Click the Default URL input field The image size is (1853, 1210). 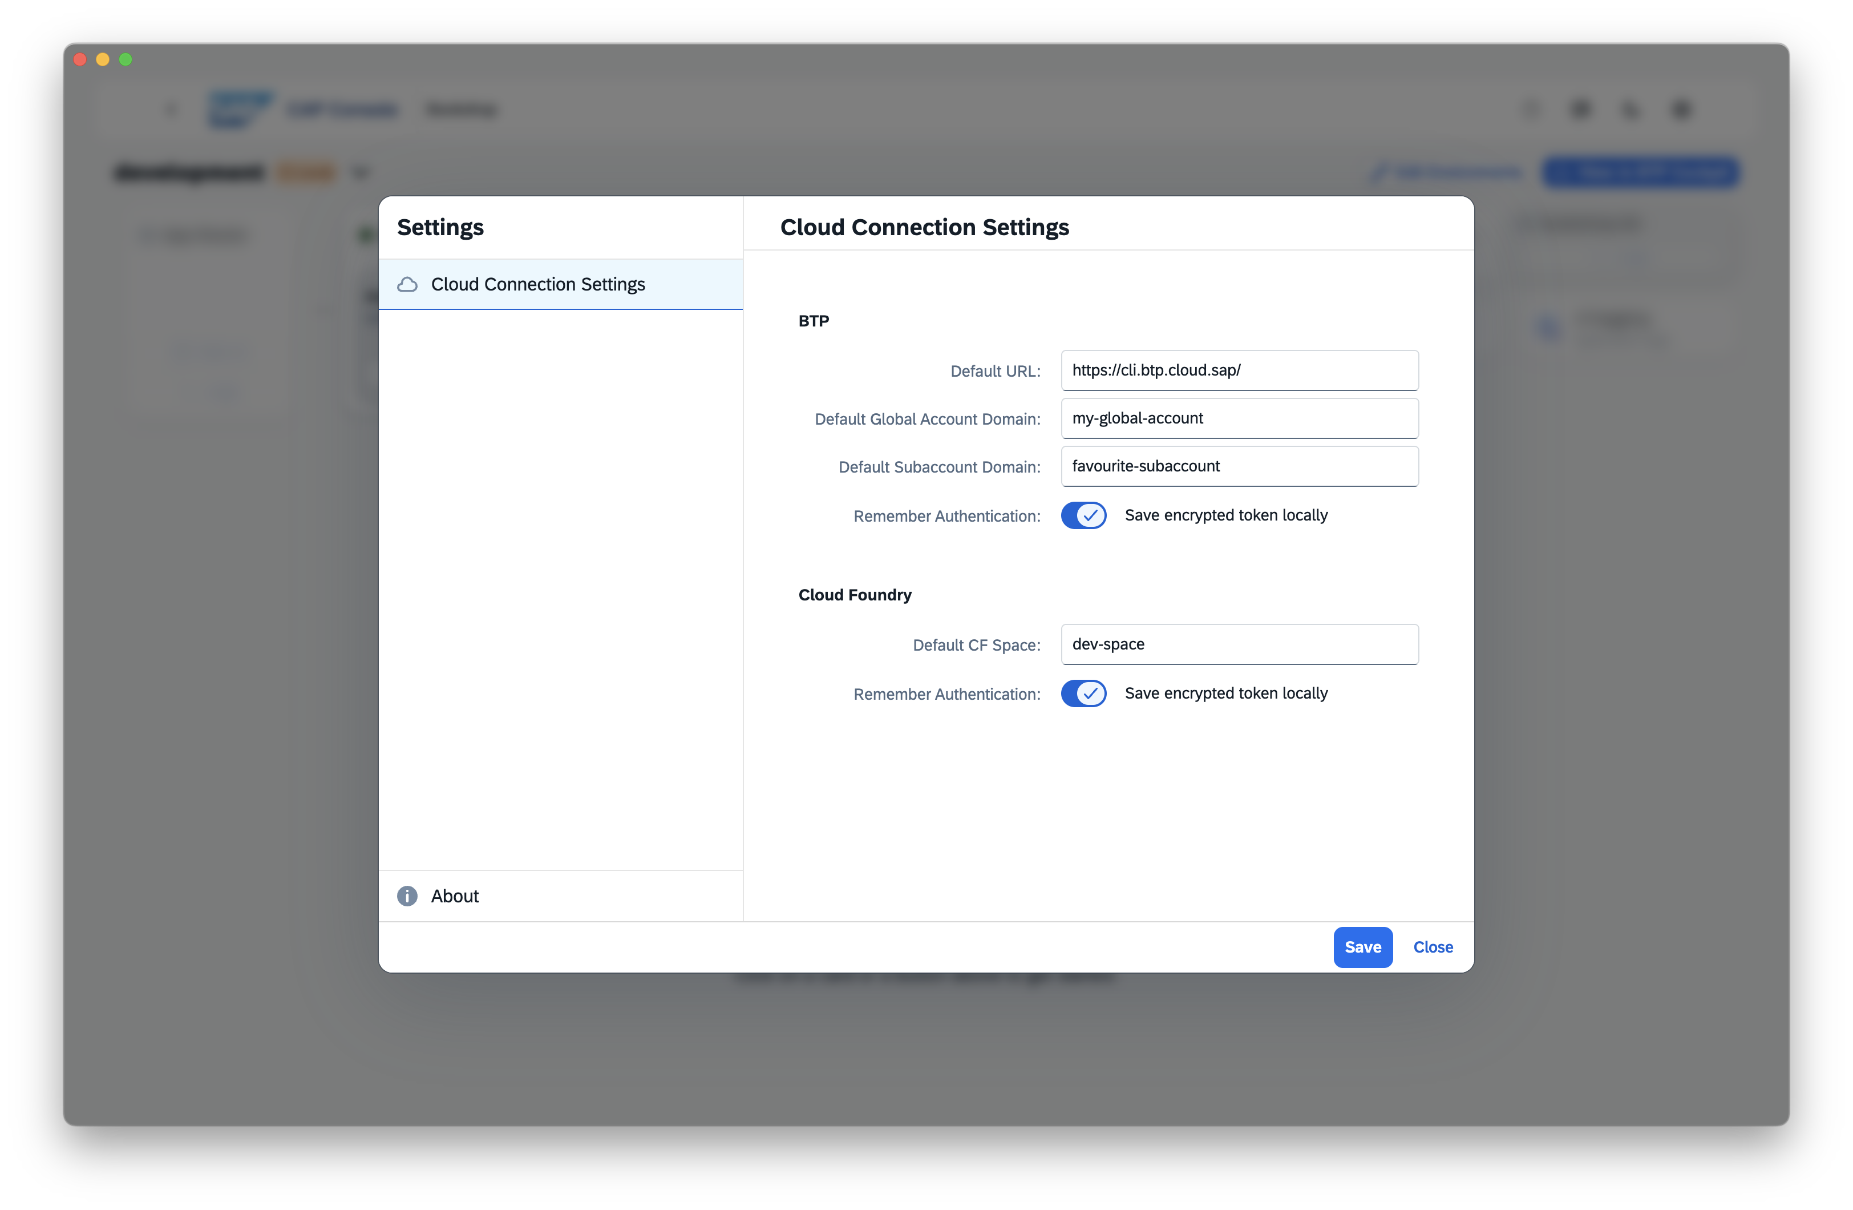click(1240, 370)
